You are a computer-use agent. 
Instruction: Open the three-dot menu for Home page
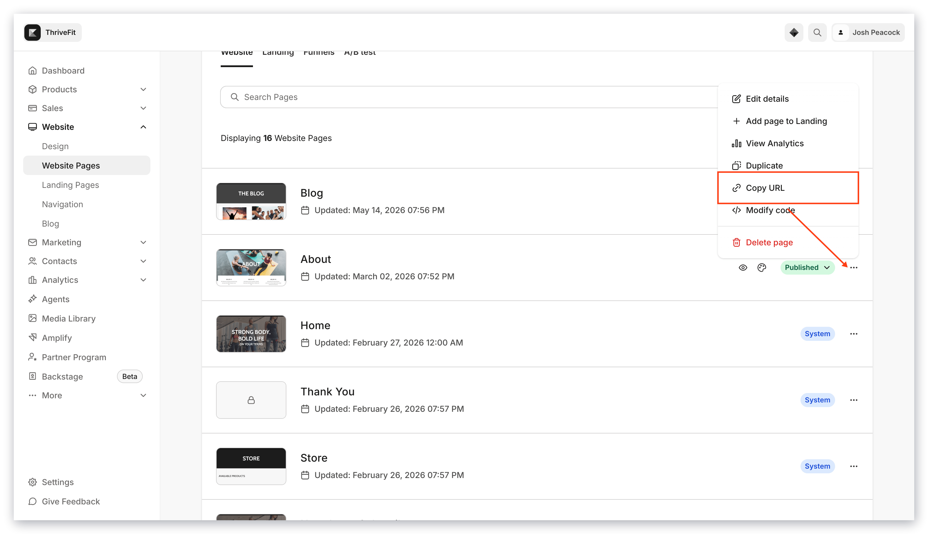[854, 334]
